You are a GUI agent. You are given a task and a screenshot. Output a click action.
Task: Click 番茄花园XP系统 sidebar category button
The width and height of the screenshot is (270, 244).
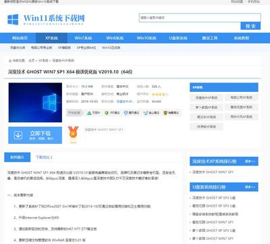point(241,107)
